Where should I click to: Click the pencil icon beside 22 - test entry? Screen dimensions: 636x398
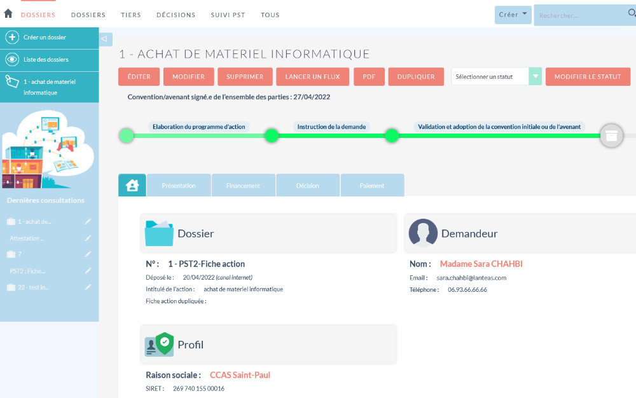point(88,287)
